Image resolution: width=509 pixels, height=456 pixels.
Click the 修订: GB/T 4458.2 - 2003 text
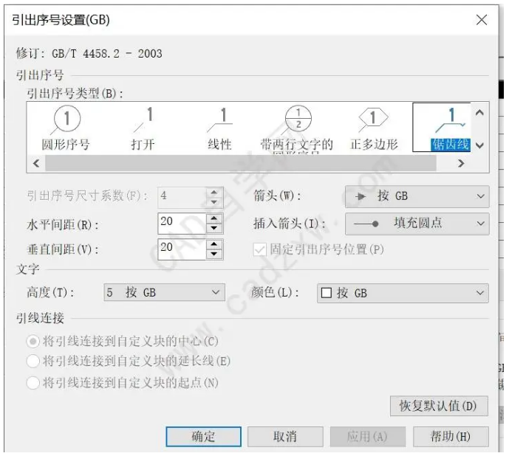[89, 54]
